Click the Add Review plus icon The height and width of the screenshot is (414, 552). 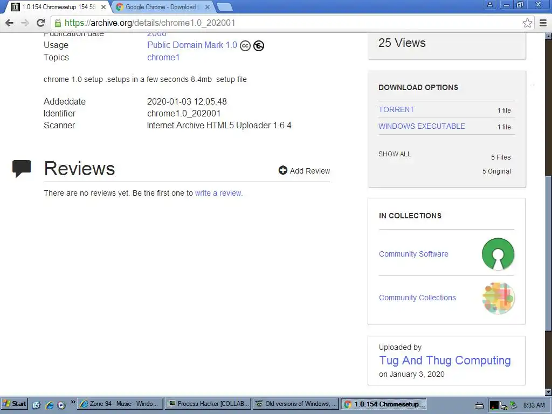[282, 170]
